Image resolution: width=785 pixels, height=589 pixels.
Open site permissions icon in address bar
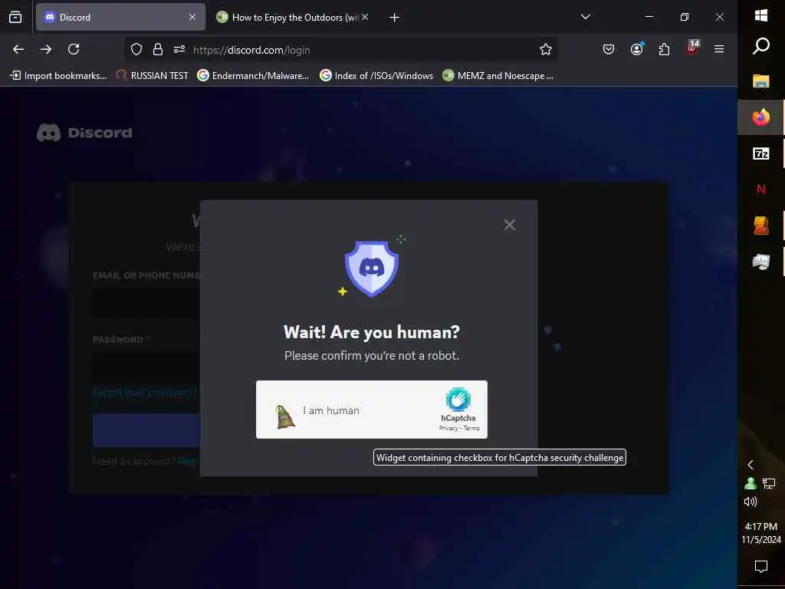[x=179, y=49]
